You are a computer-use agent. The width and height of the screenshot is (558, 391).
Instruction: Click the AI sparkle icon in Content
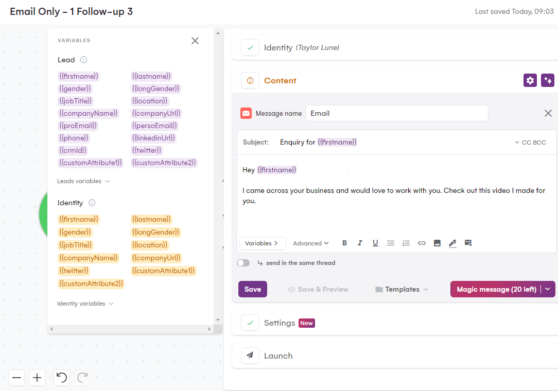point(547,80)
